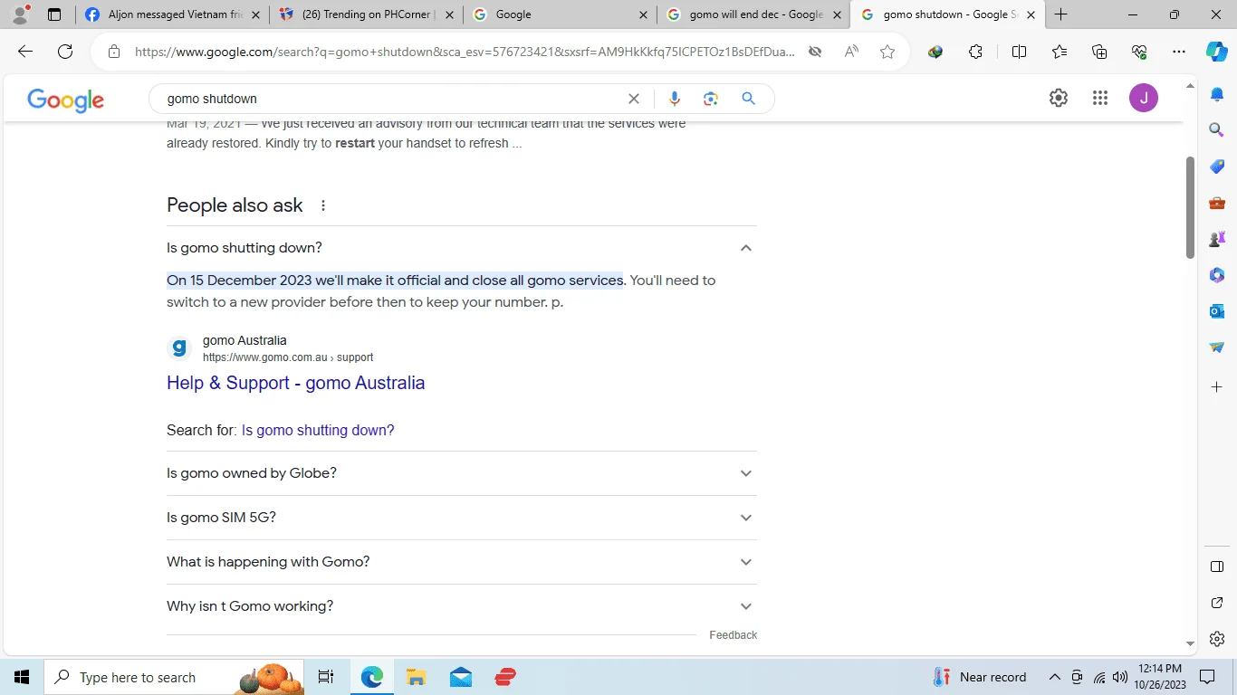This screenshot has width=1237, height=695.
Task: Open Edge sidebar Outlook icon
Action: coord(1217,311)
